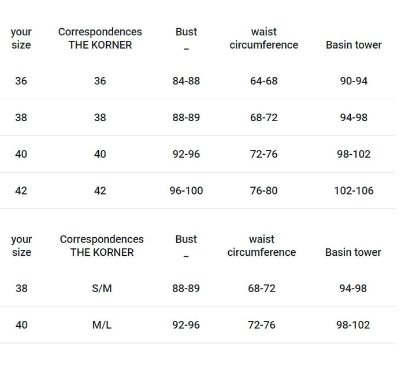Image resolution: width=416 pixels, height=381 pixels.
Task: Click the 76-80 waist circumference cell
Action: tap(263, 190)
